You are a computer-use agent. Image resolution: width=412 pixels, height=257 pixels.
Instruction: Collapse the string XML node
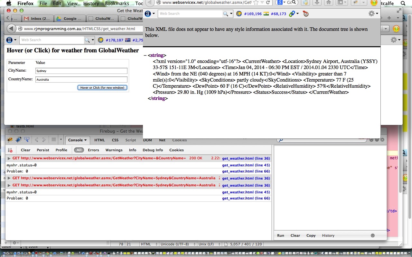click(x=145, y=55)
